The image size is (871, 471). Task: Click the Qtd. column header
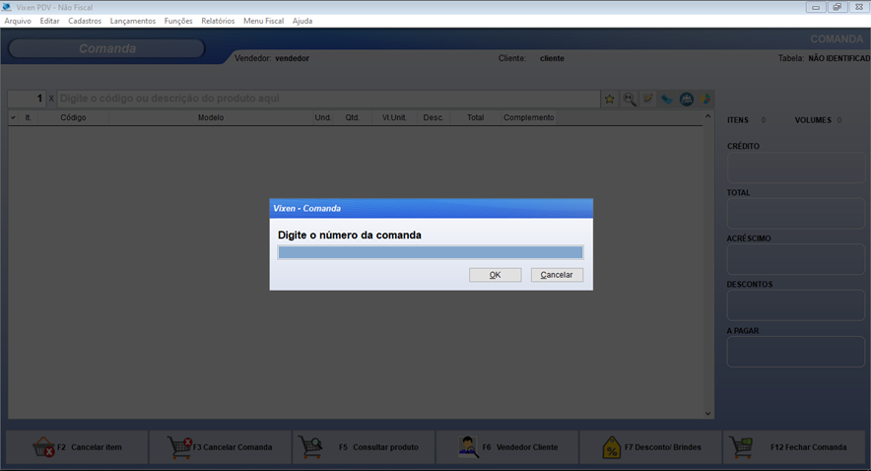[352, 118]
